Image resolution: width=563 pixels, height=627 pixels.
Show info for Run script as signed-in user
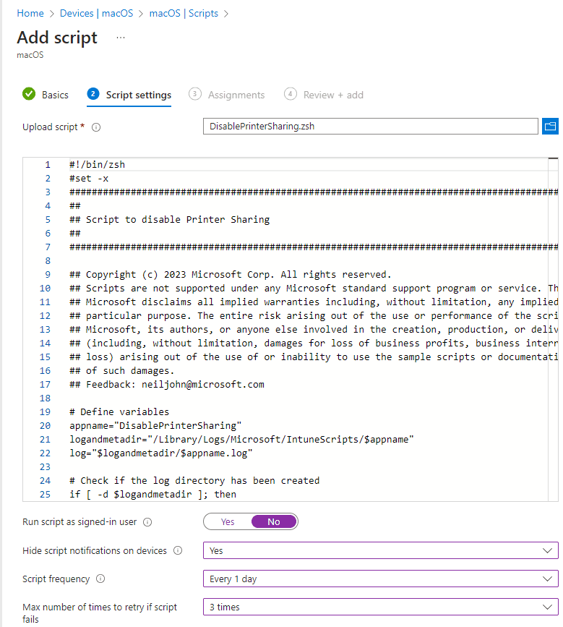pyautogui.click(x=147, y=522)
